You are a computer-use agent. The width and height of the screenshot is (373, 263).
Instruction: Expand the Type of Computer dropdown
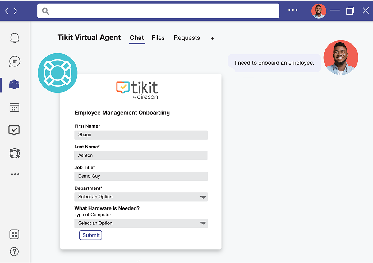141,223
